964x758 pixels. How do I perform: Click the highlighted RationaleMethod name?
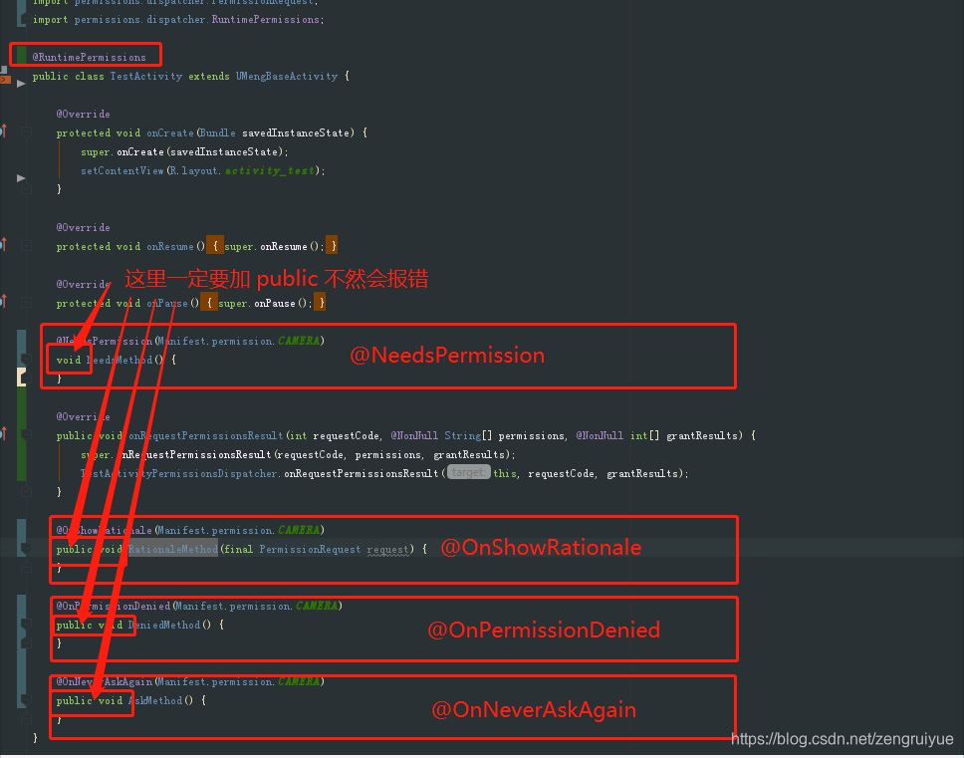172,549
